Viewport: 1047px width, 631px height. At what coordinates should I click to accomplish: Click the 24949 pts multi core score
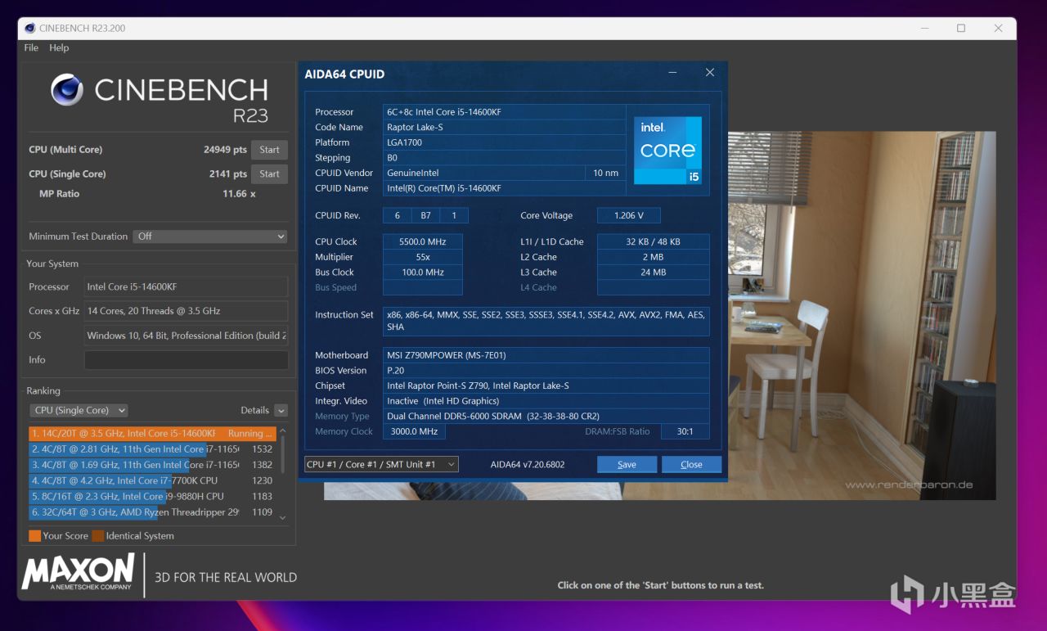tap(225, 150)
